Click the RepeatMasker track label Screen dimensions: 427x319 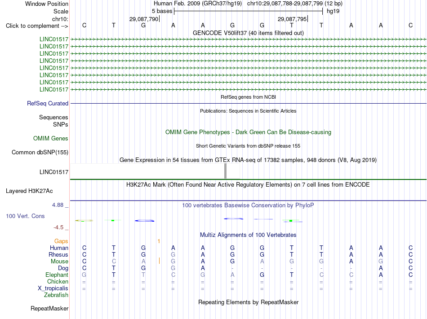click(49, 308)
